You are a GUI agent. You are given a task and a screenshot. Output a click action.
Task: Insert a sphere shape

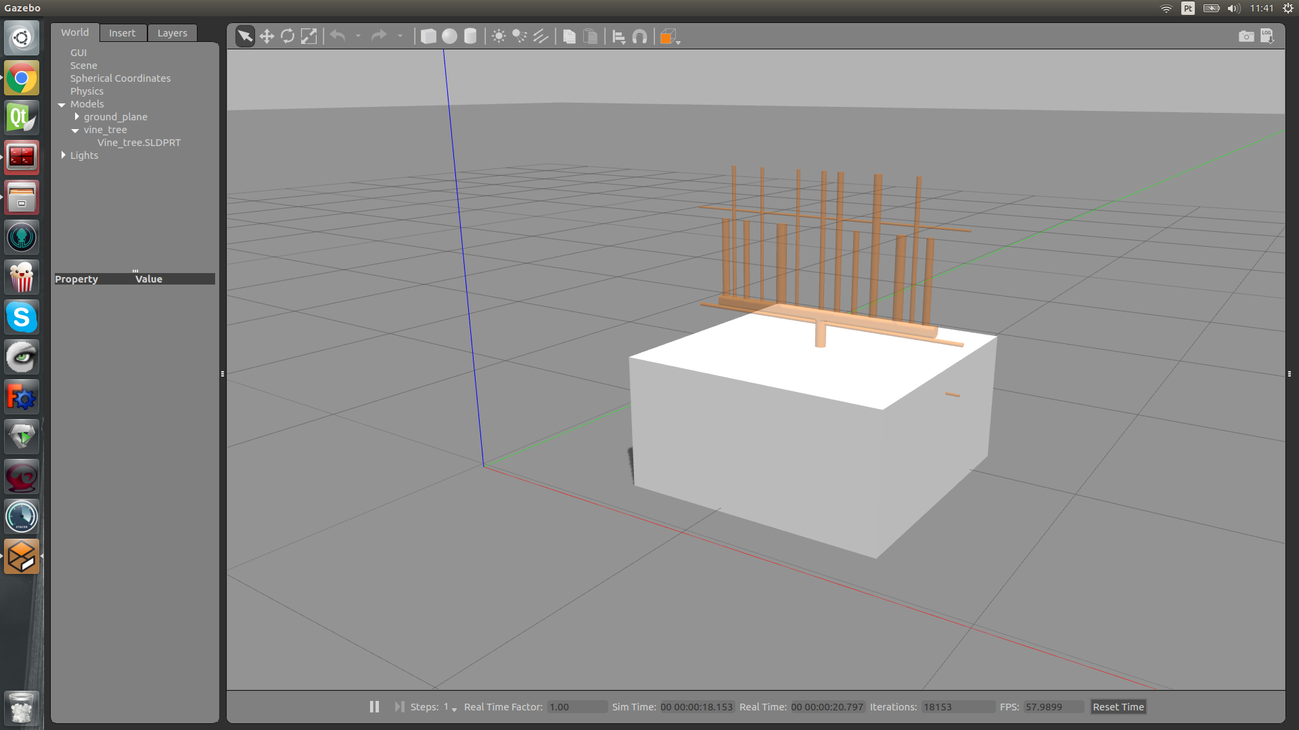[449, 36]
